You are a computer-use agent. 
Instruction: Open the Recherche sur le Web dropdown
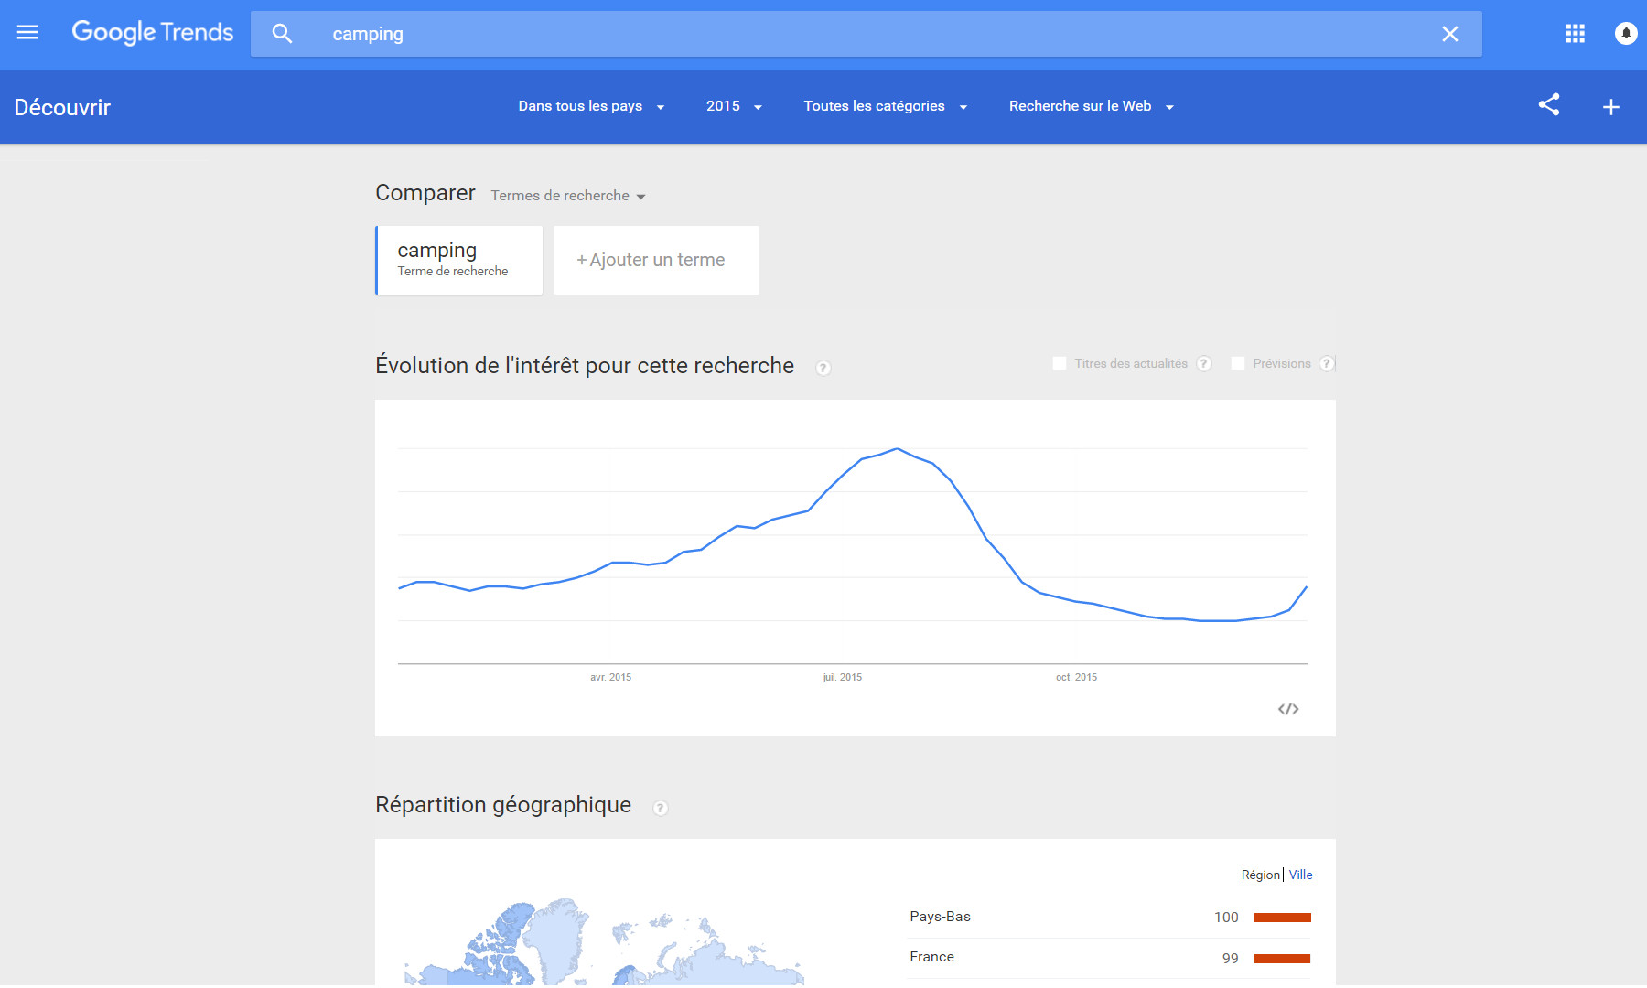click(x=1091, y=106)
